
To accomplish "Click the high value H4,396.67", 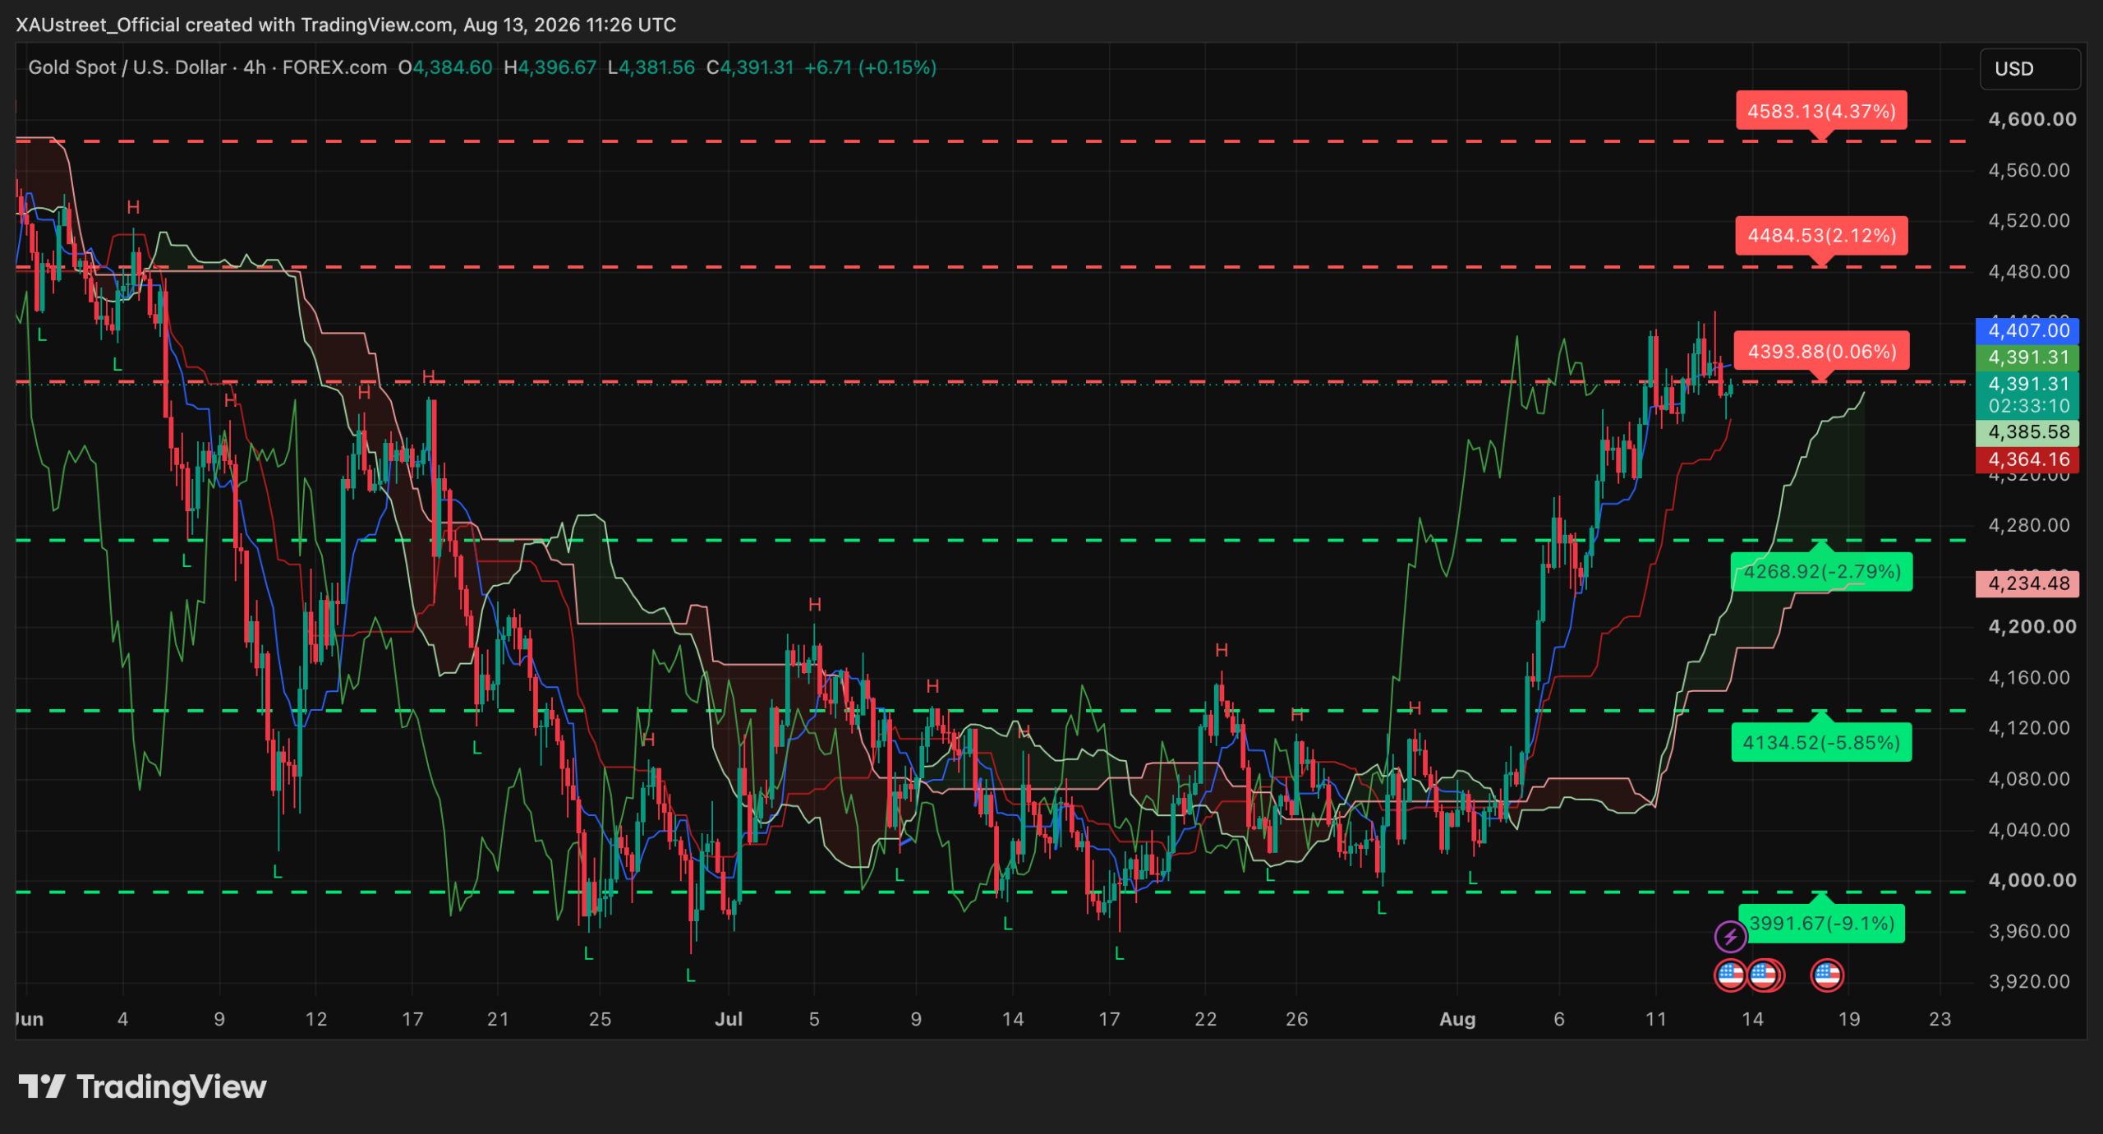I will click(550, 67).
